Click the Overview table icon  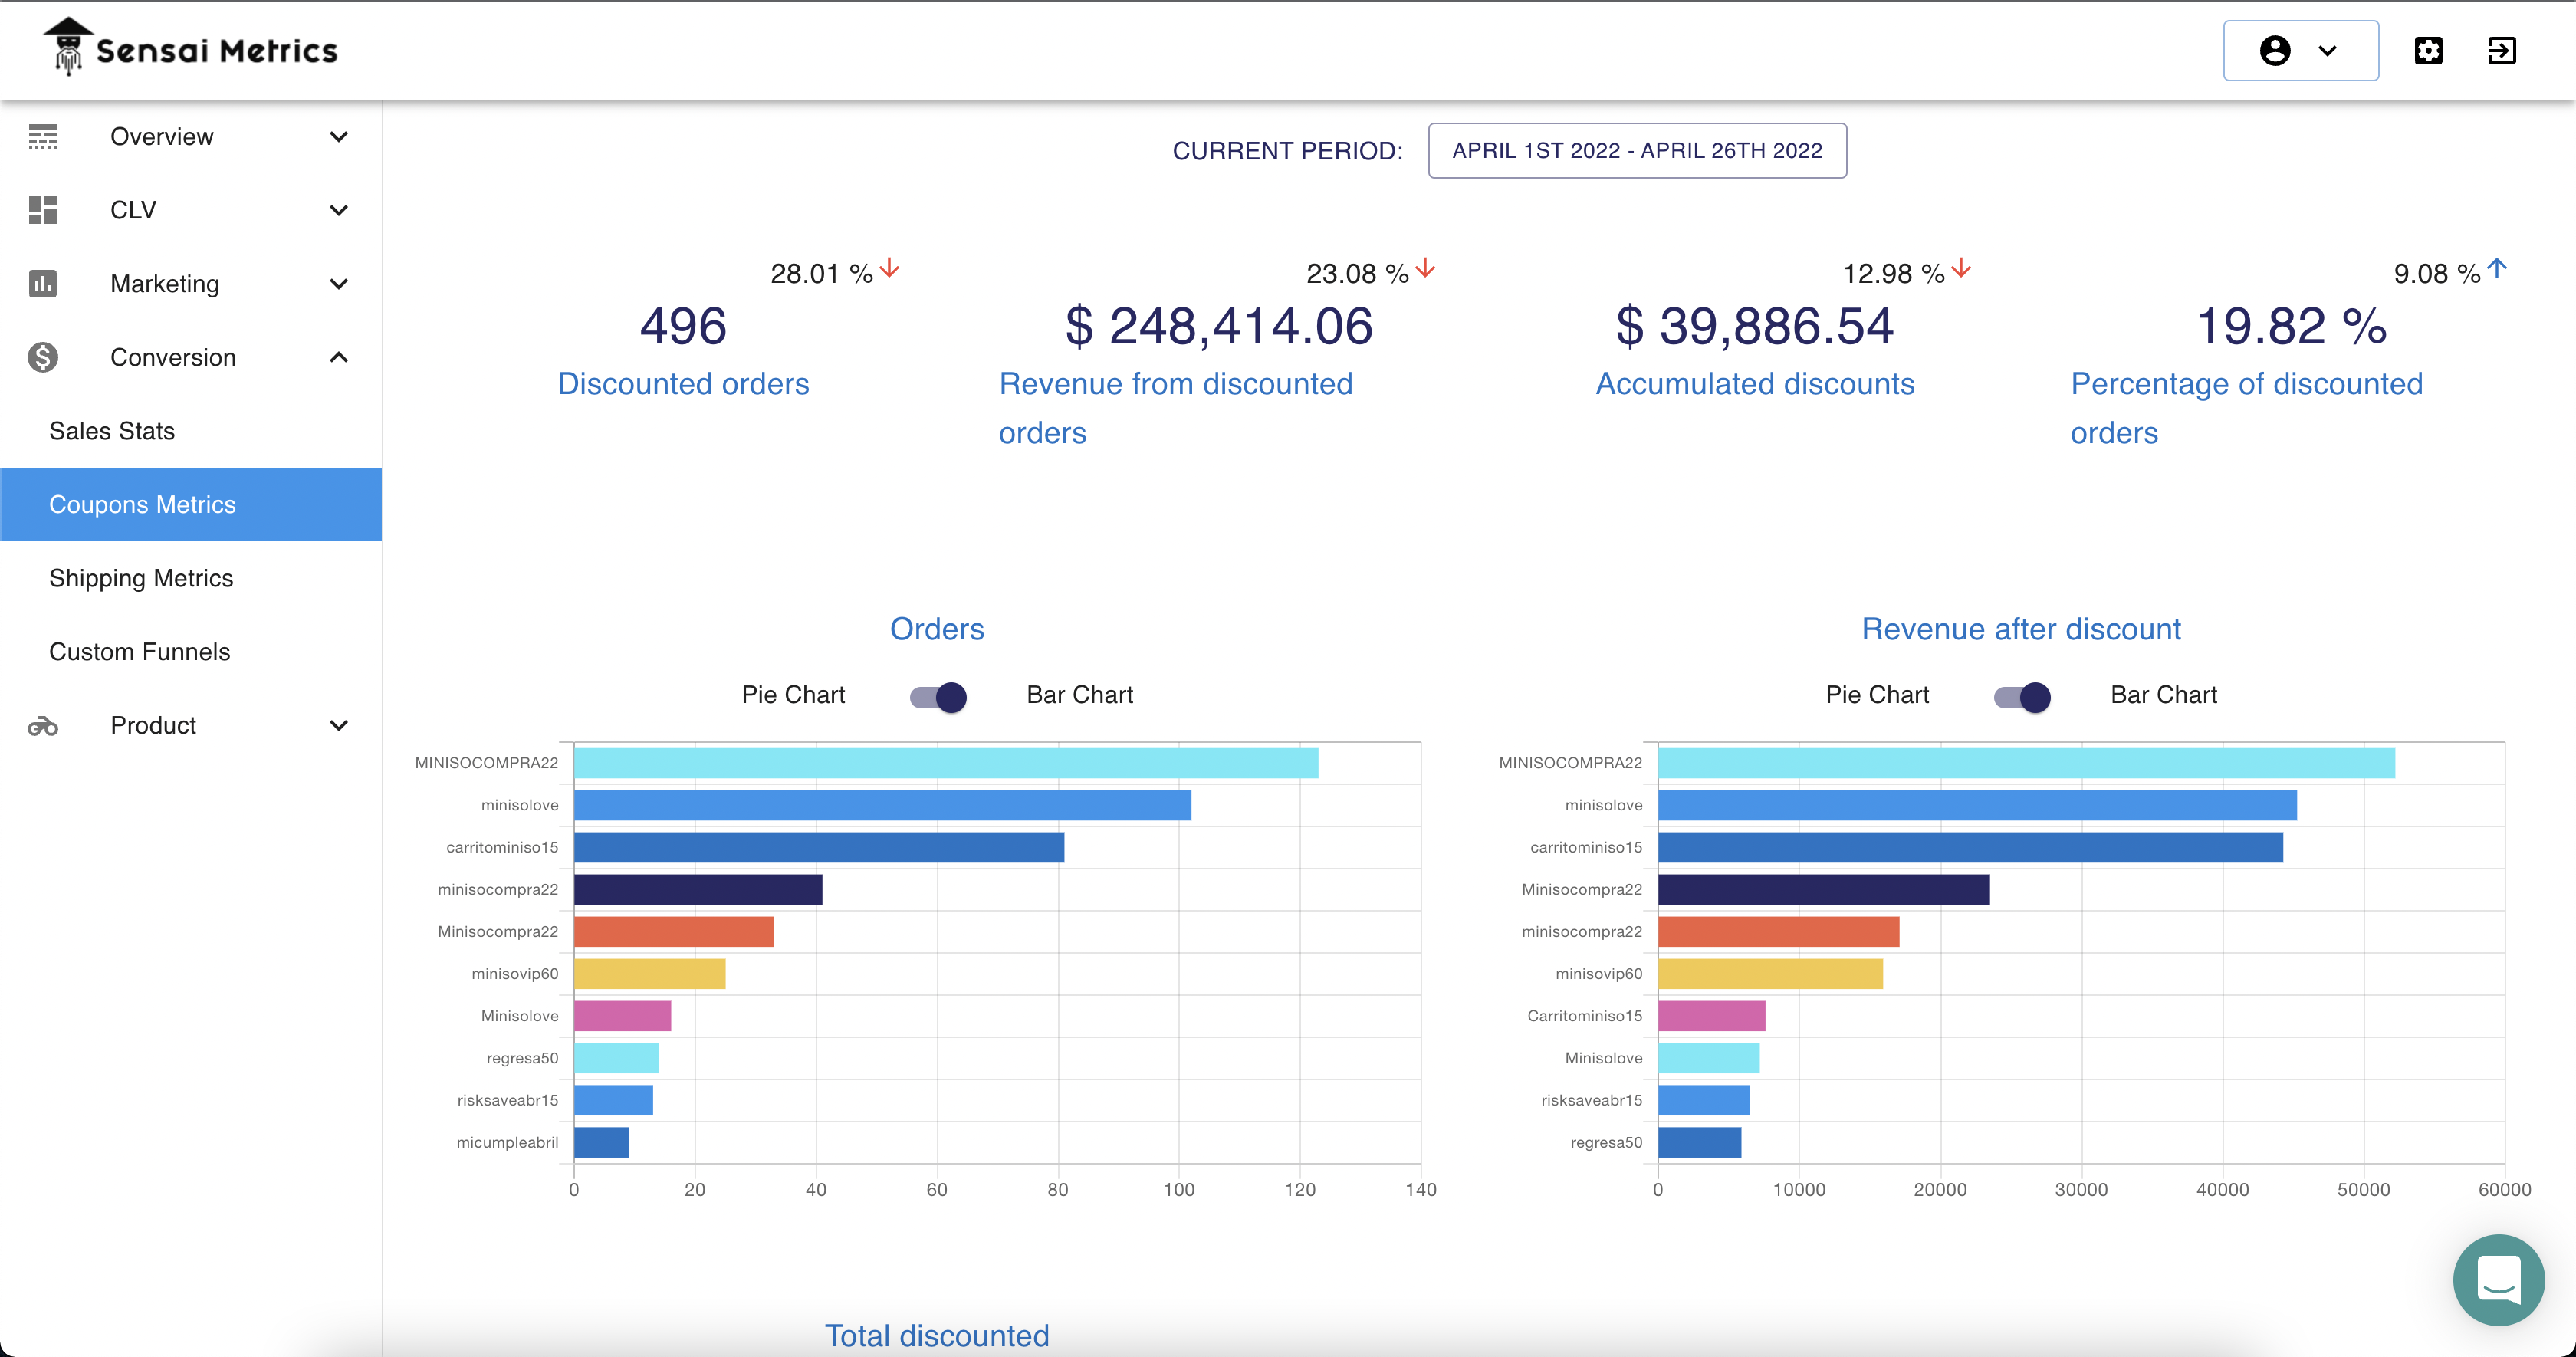coord(43,137)
